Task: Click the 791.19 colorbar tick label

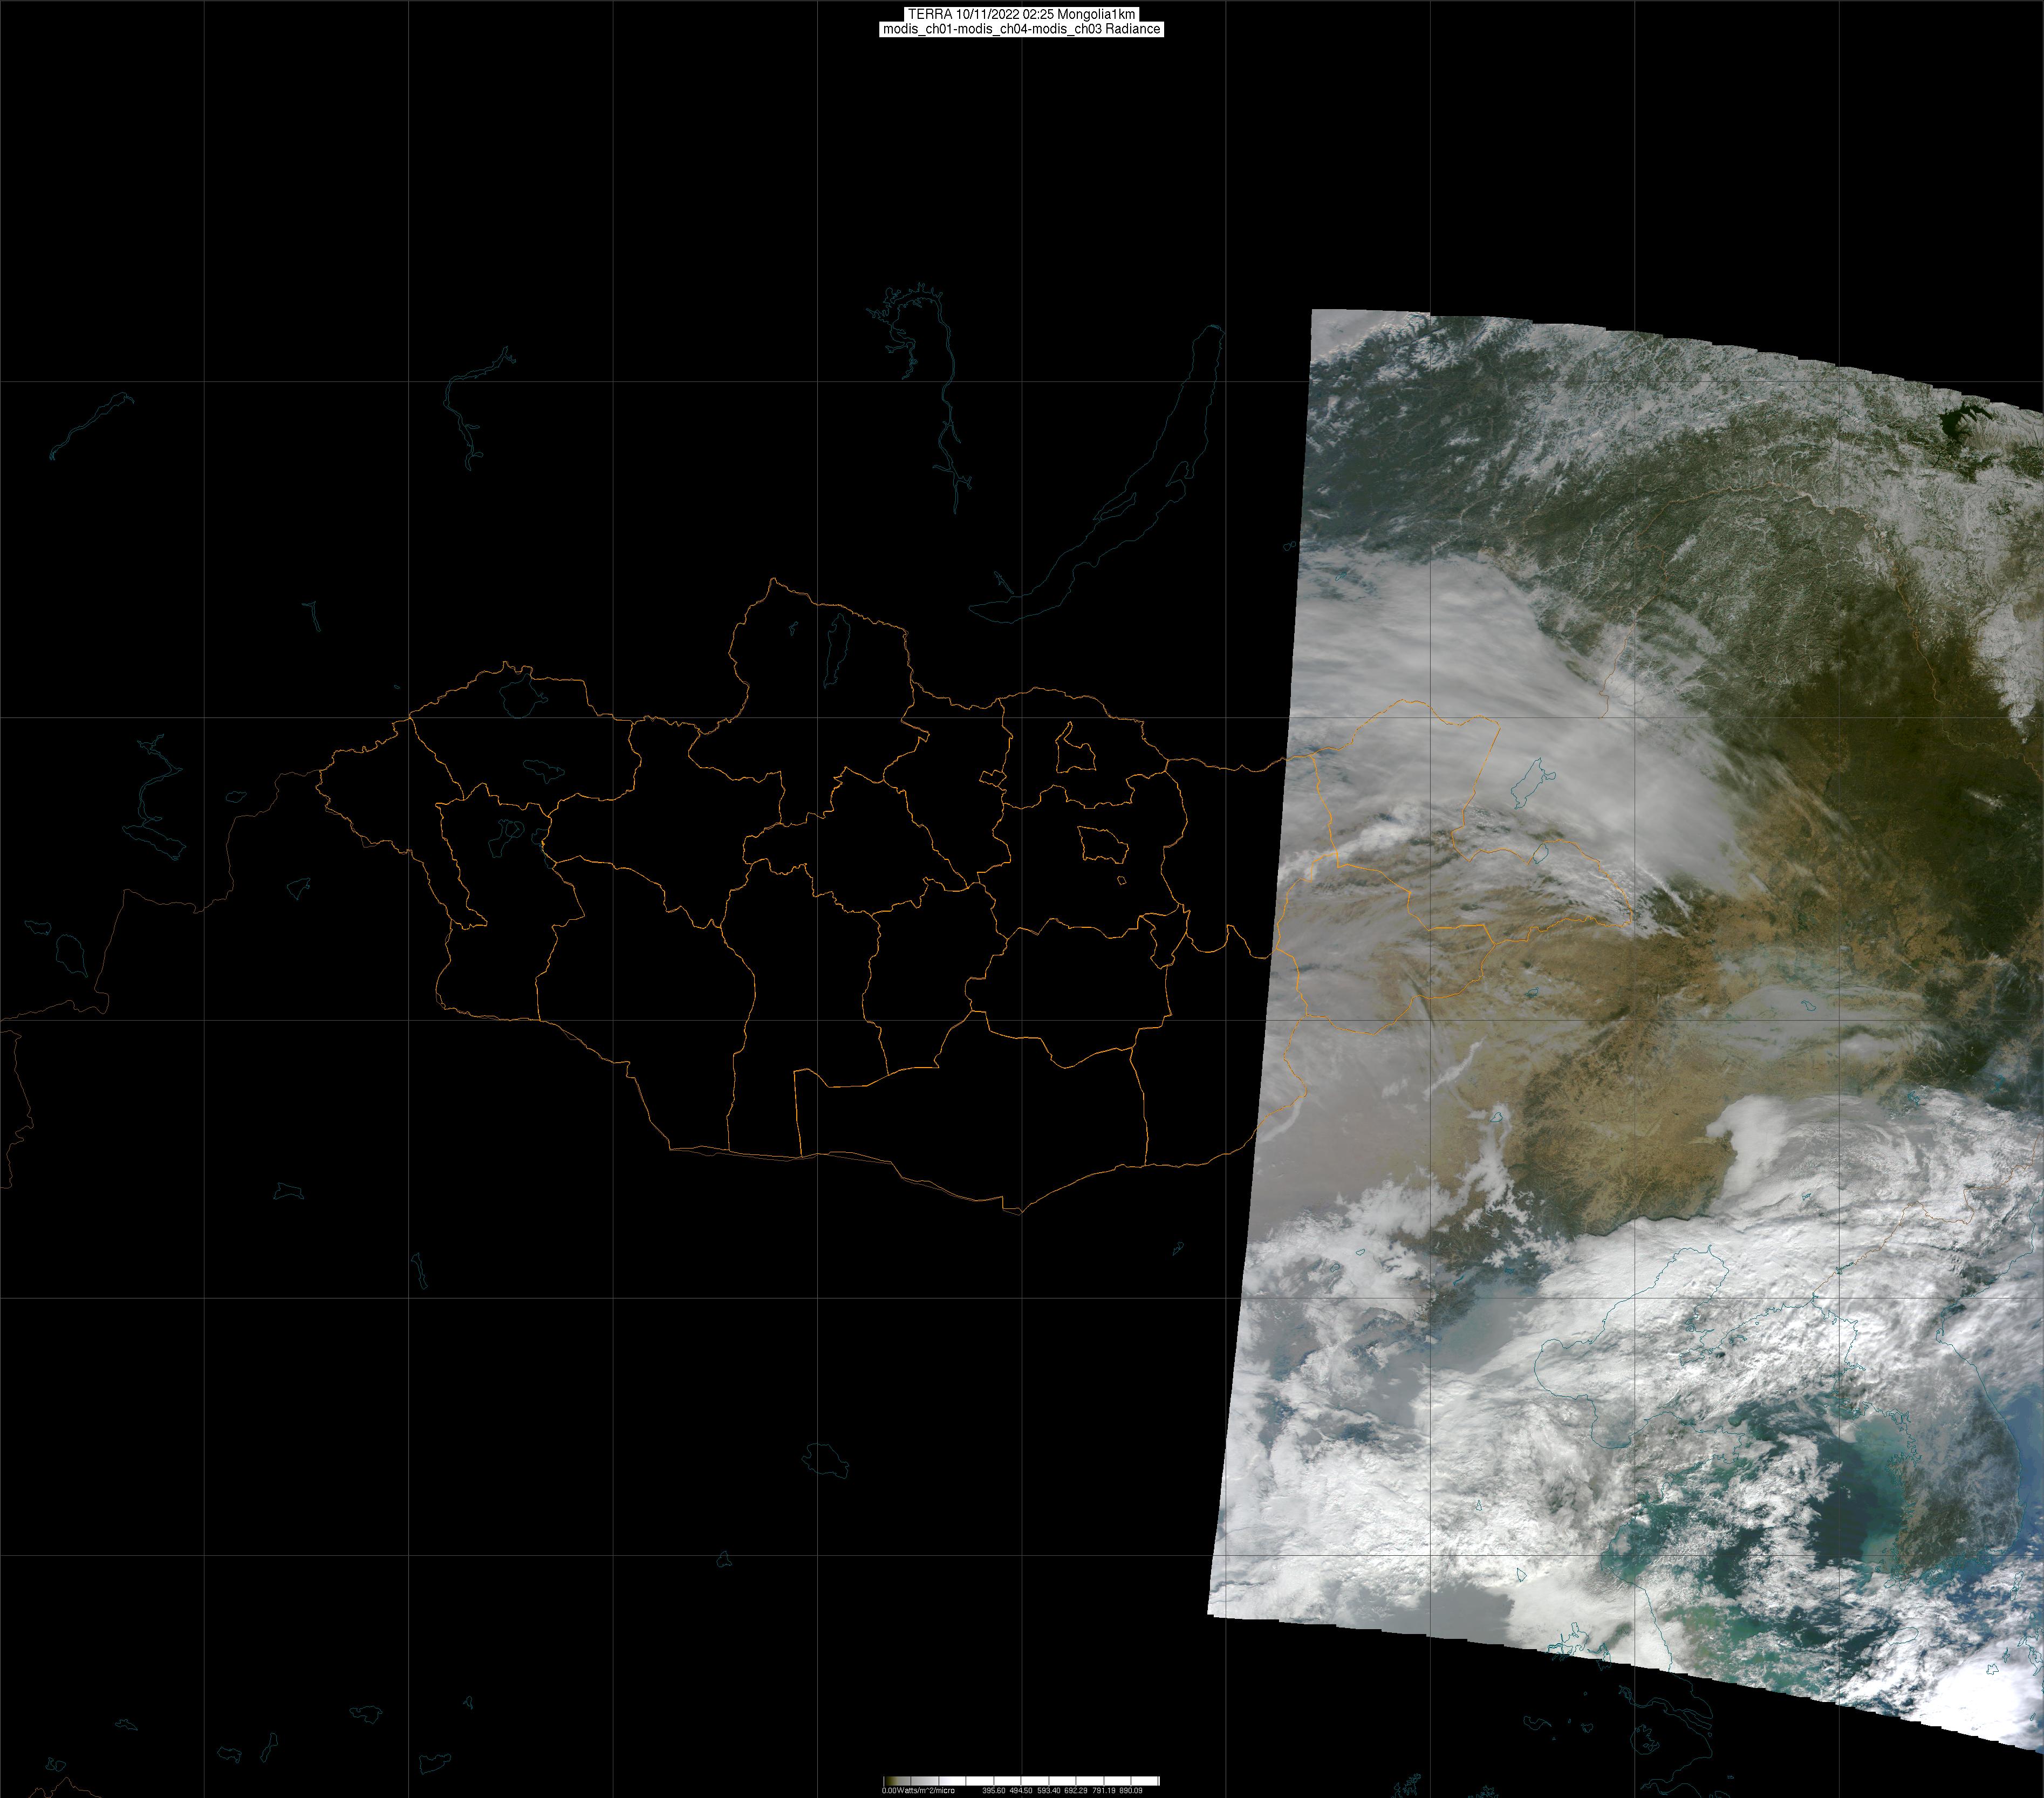Action: click(x=1104, y=1790)
